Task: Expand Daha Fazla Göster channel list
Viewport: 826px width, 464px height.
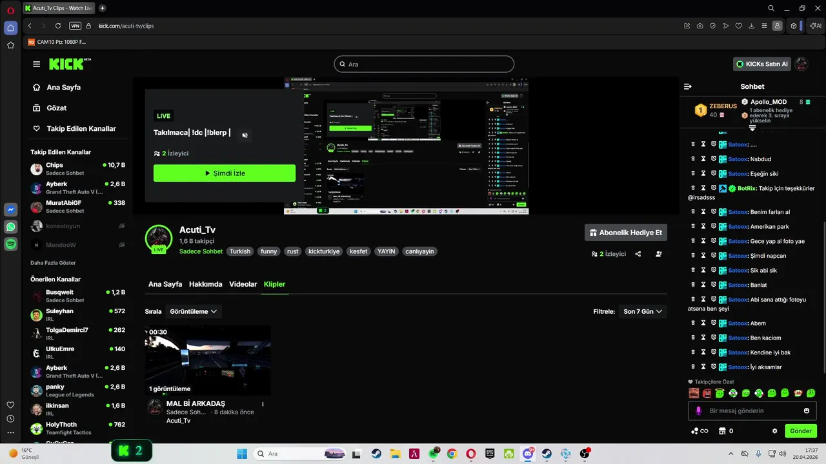Action: click(x=53, y=263)
